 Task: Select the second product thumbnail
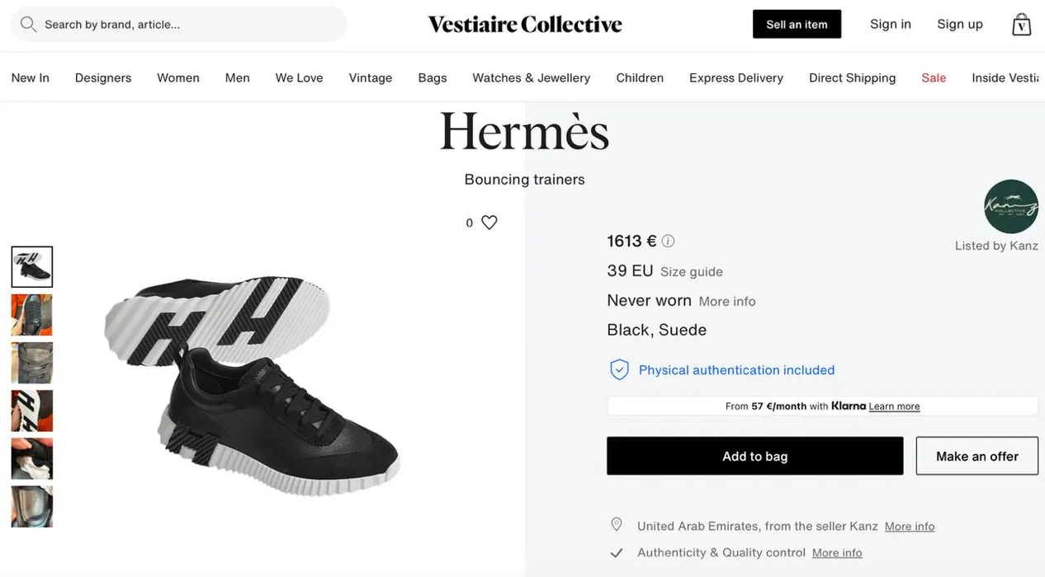32,315
